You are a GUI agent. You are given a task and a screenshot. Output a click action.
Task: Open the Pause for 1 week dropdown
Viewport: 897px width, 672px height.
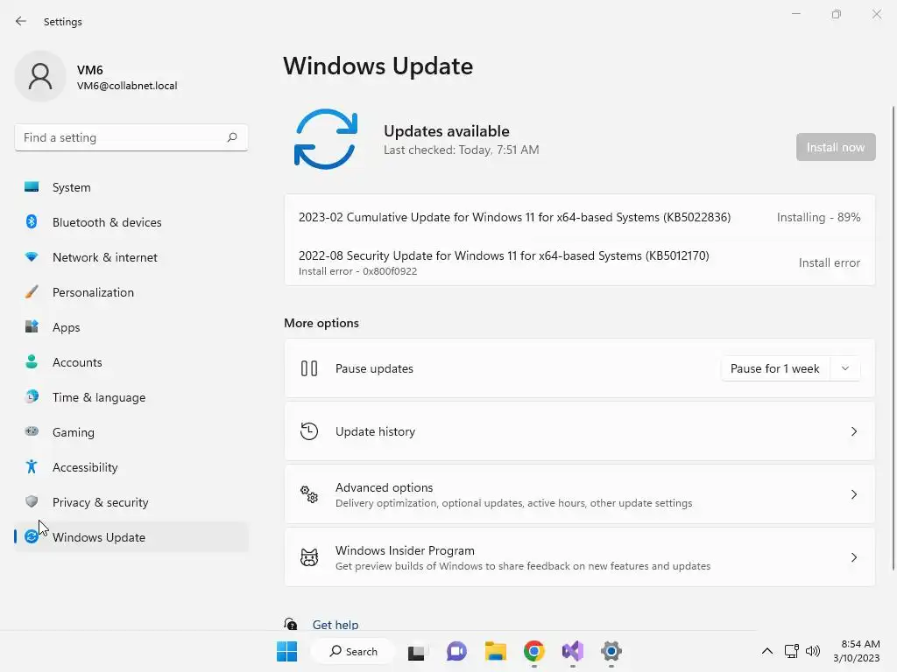pyautogui.click(x=791, y=368)
